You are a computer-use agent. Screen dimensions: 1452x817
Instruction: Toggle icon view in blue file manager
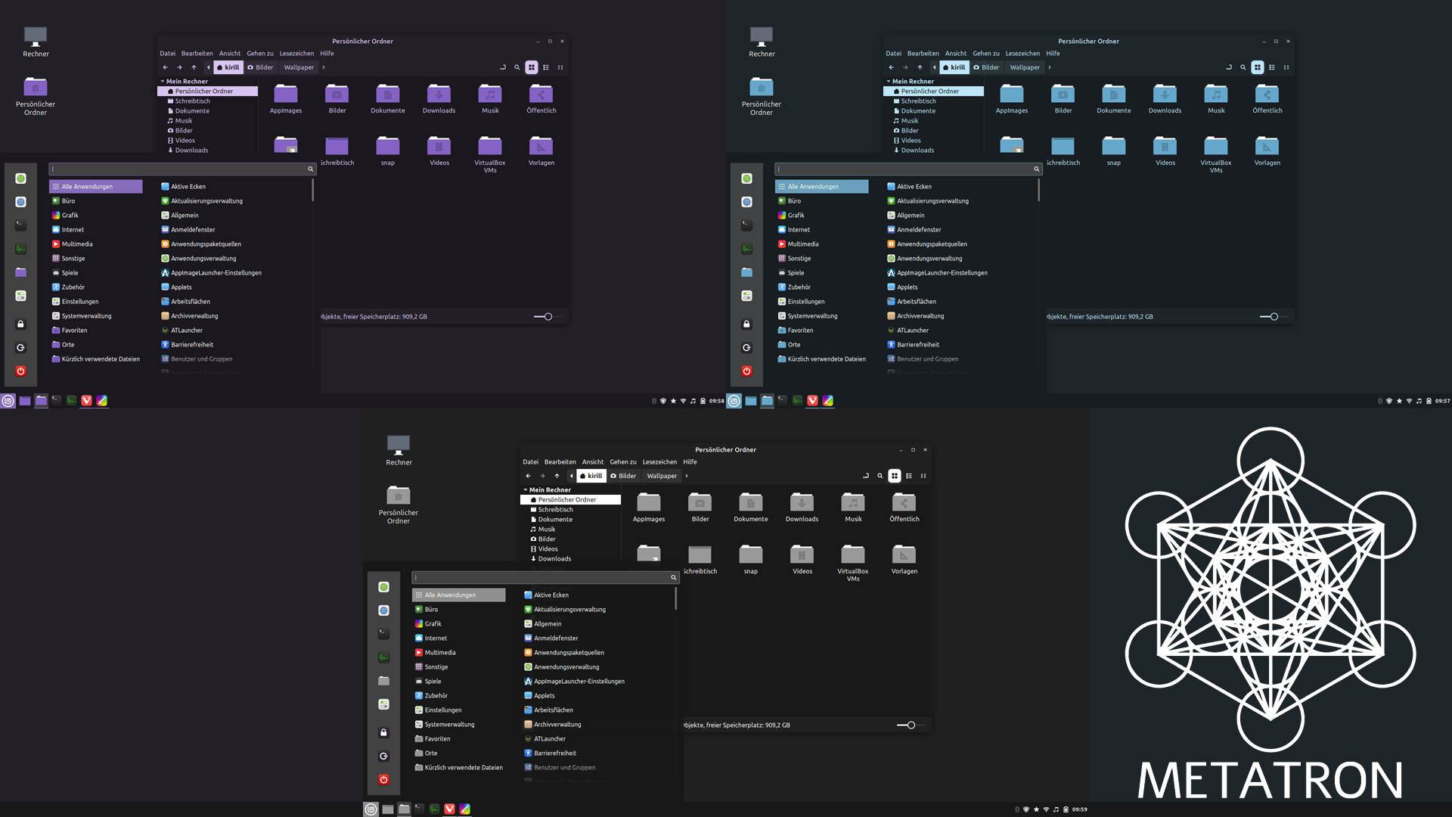point(1258,67)
